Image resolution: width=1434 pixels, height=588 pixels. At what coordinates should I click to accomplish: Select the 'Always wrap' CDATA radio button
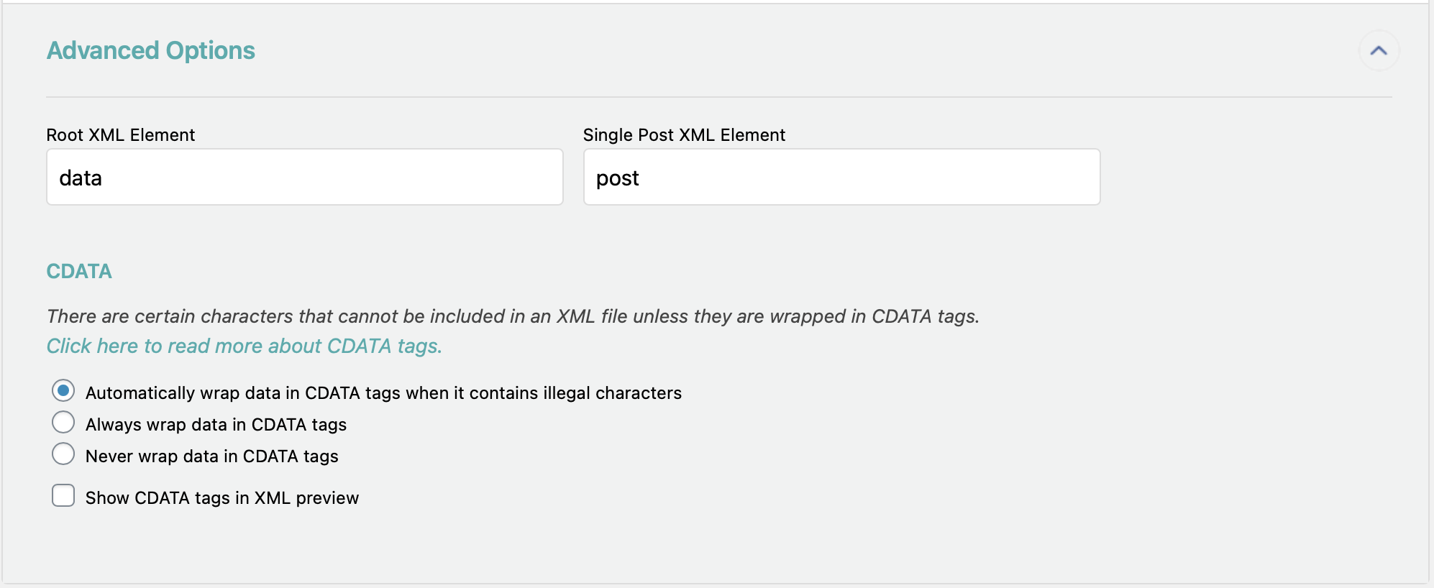coord(63,423)
